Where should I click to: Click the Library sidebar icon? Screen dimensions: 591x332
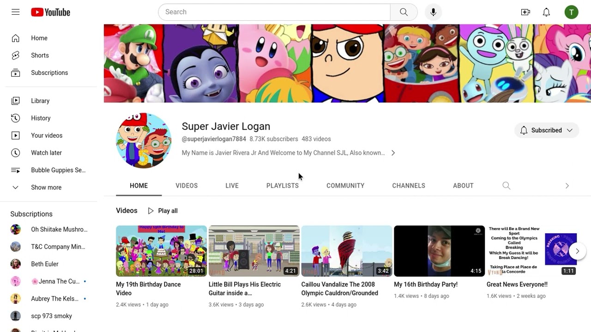[16, 101]
